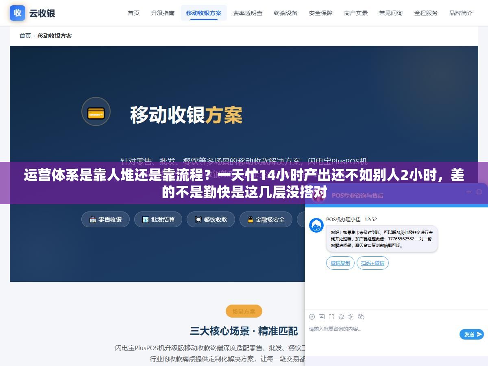Open 品牌简介 in the top nav
The width and height of the screenshot is (488, 366).
pos(461,13)
